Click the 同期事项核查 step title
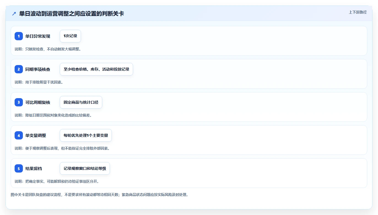The height and width of the screenshot is (215, 378). [x=38, y=69]
